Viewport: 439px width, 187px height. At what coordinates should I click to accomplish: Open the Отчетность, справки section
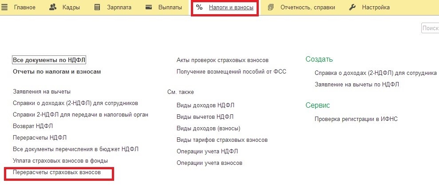pyautogui.click(x=308, y=8)
